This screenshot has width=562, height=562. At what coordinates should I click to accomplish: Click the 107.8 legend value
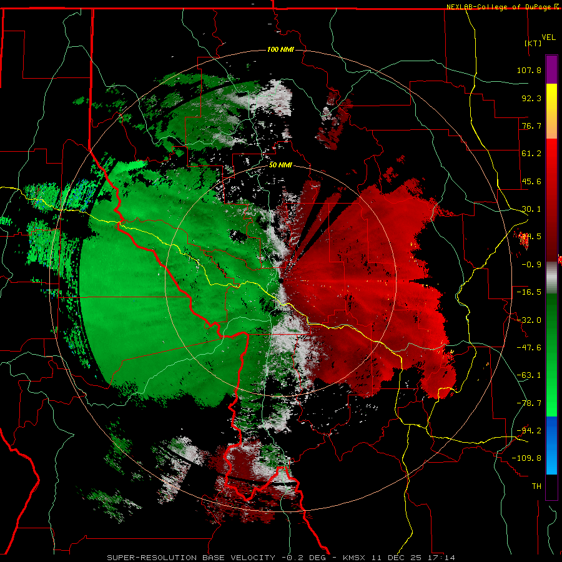(529, 70)
